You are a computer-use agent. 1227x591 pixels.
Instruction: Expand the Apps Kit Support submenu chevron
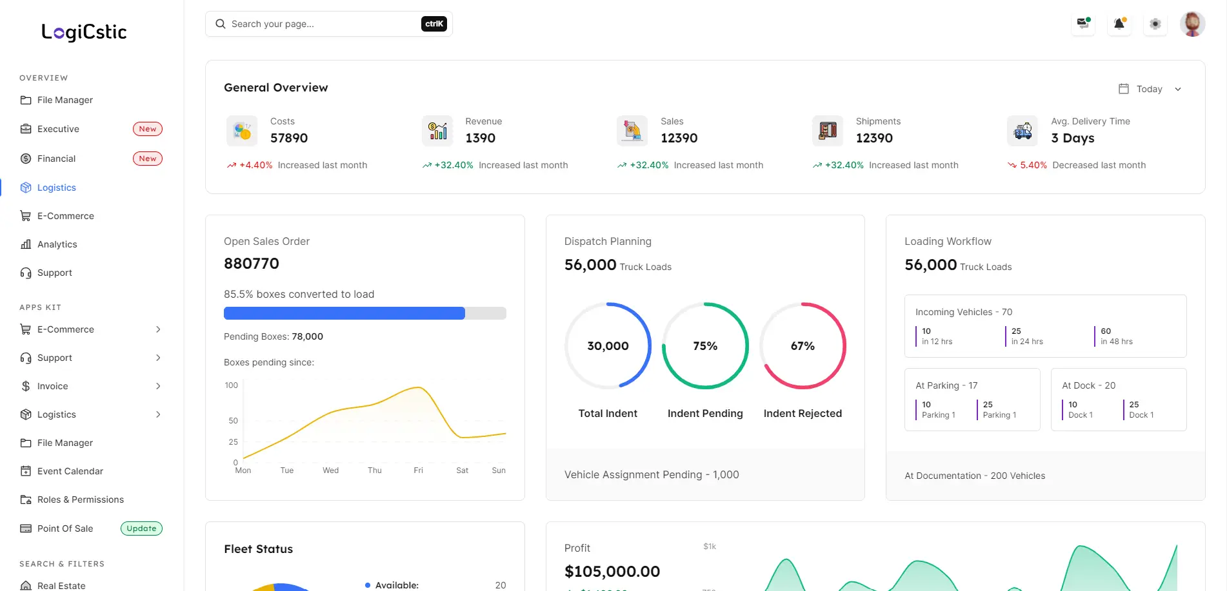pos(158,358)
